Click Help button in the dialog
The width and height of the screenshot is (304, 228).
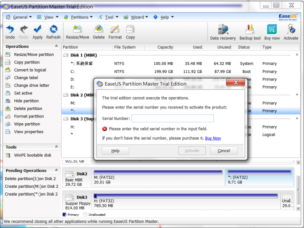115,151
